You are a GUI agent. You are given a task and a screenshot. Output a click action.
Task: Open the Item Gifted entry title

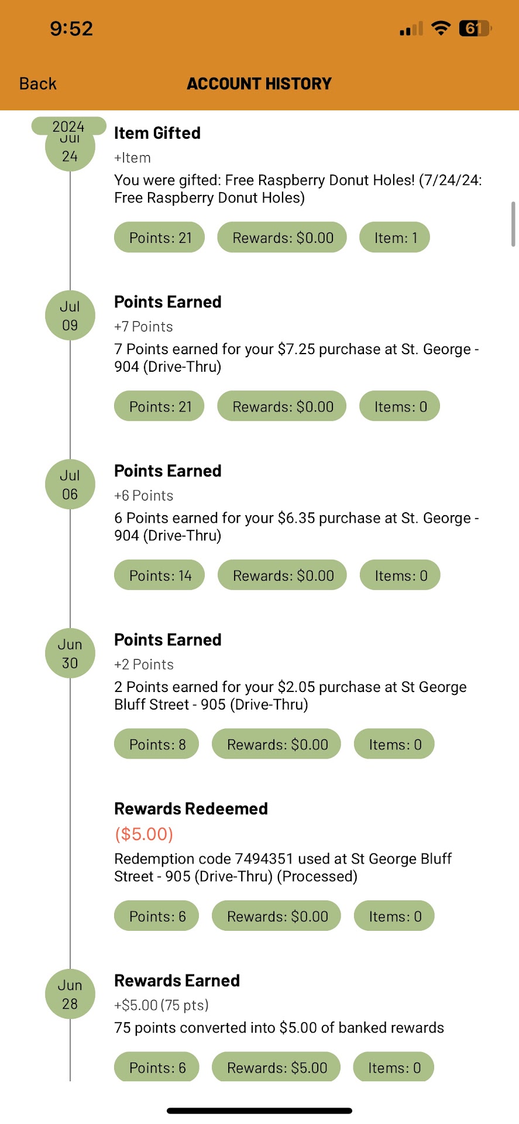point(157,133)
